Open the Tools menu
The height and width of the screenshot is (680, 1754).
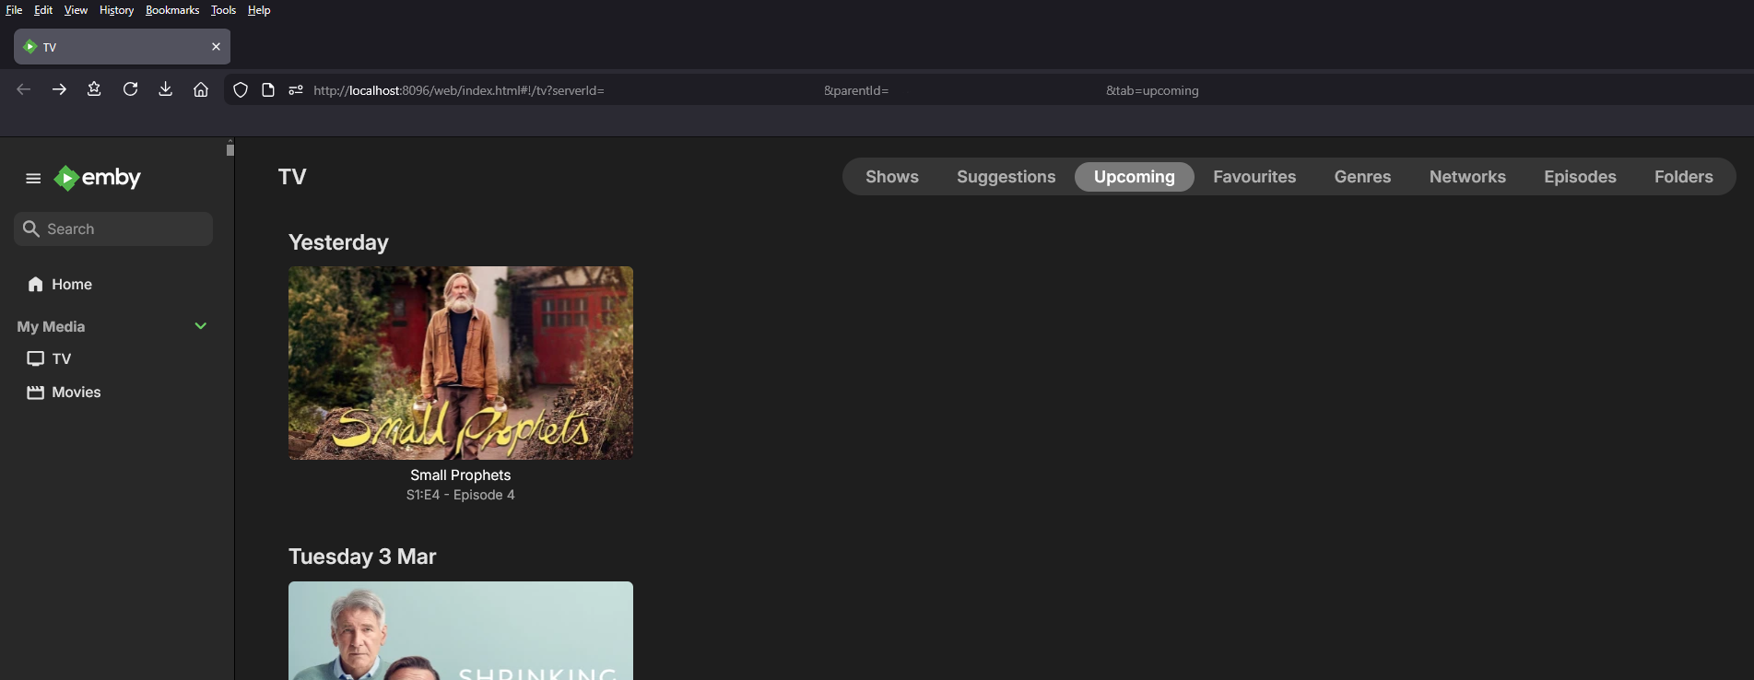coord(223,10)
